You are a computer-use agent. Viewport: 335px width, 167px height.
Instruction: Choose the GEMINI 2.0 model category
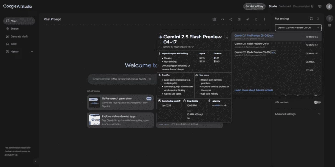click(312, 45)
